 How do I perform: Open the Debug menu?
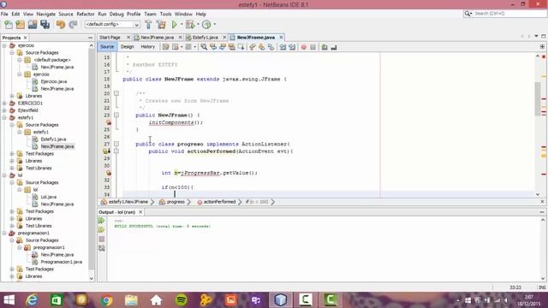pos(116,14)
